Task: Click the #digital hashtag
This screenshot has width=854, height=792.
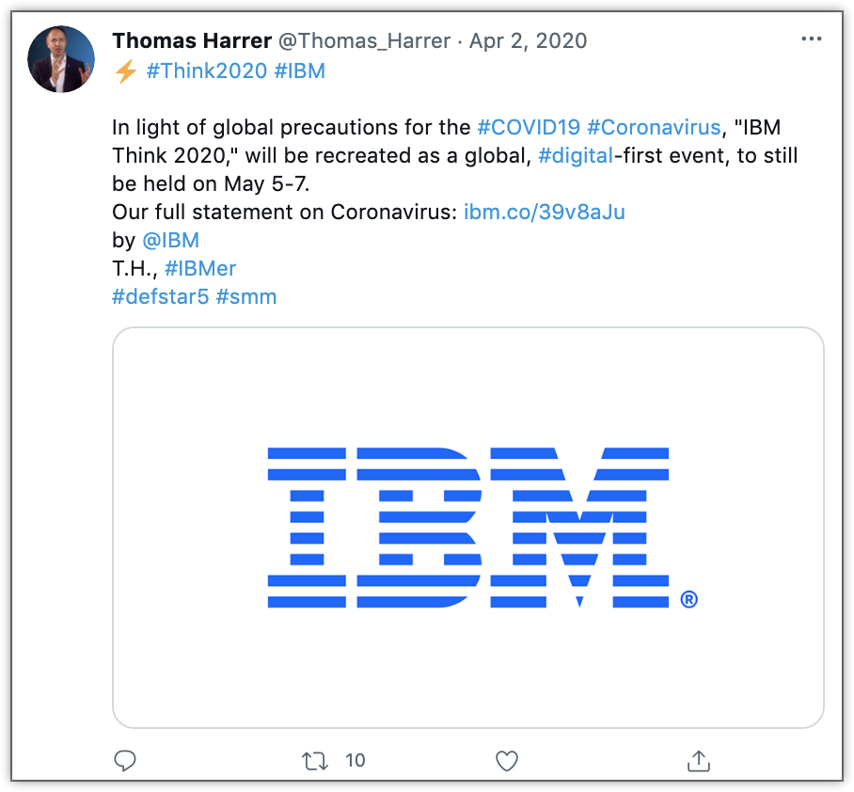Action: [x=574, y=155]
